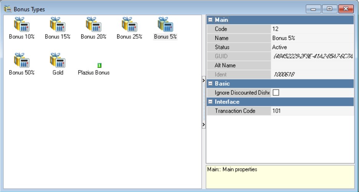359x192 pixels.
Task: Select the Bonus 25% gift icon
Action: tap(130, 25)
